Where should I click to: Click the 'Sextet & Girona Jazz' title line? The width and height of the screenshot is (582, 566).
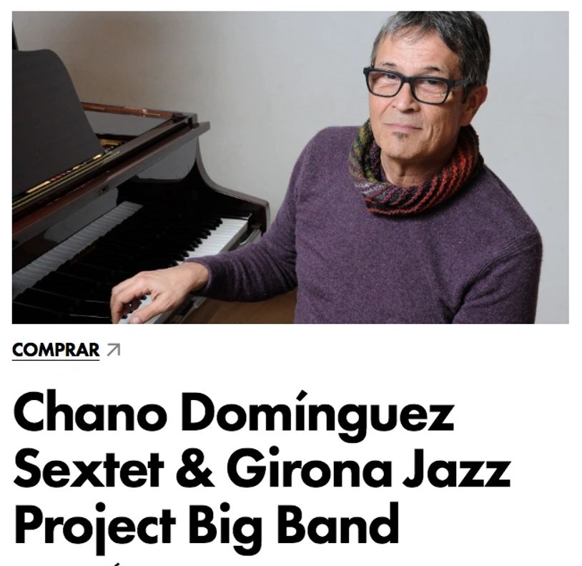pos(262,469)
